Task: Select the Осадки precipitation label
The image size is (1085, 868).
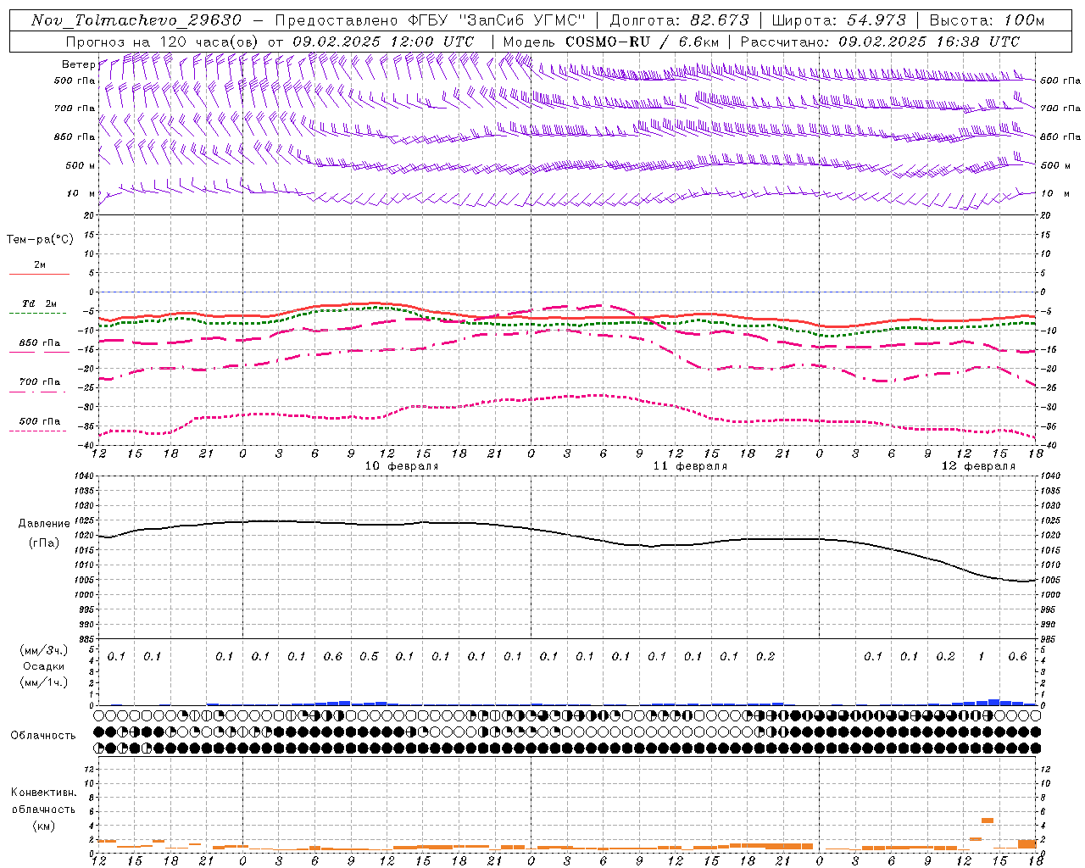Action: coord(43,666)
